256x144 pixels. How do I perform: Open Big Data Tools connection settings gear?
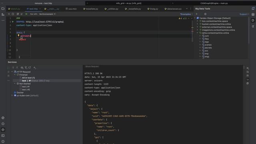[x=205, y=14]
